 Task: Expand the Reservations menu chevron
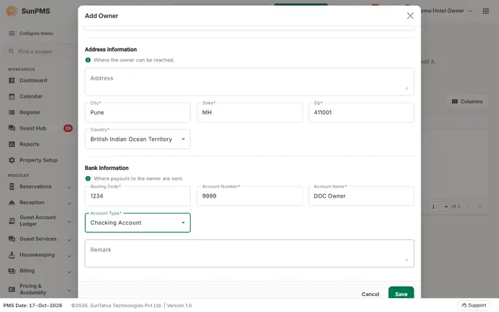point(69,187)
